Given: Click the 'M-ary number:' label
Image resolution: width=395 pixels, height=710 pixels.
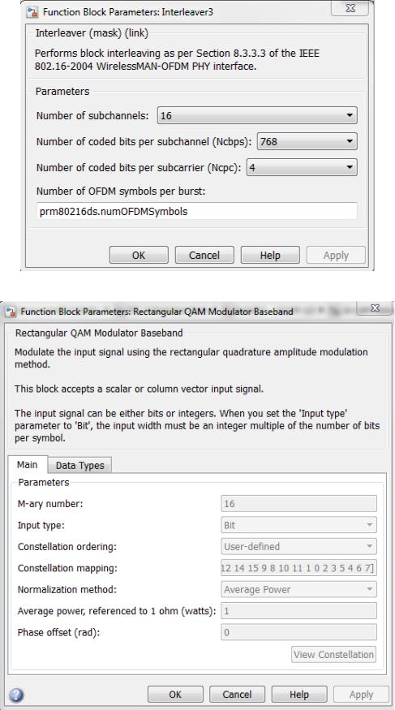Looking at the screenshot, I should pyautogui.click(x=50, y=504).
